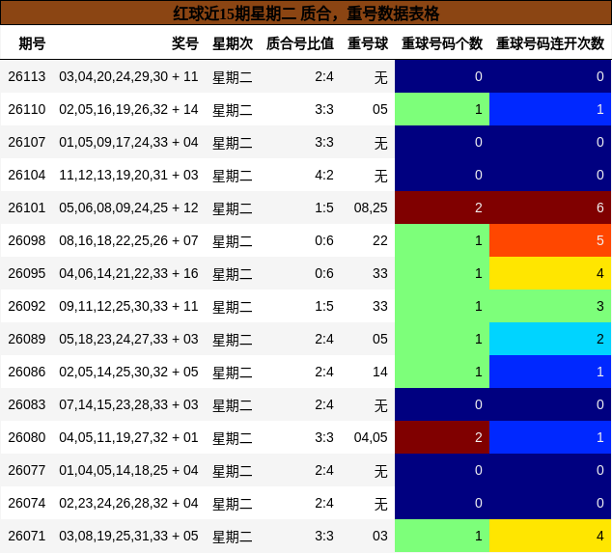Select issue number 26095

click(26, 273)
